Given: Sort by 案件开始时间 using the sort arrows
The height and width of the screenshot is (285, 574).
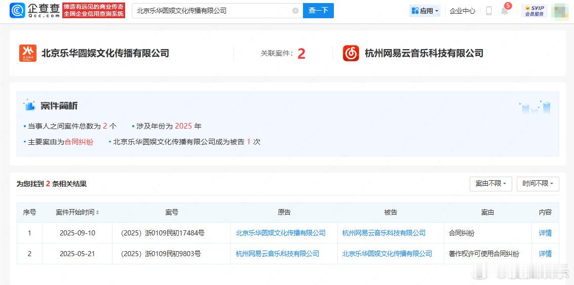Looking at the screenshot, I should [x=97, y=213].
